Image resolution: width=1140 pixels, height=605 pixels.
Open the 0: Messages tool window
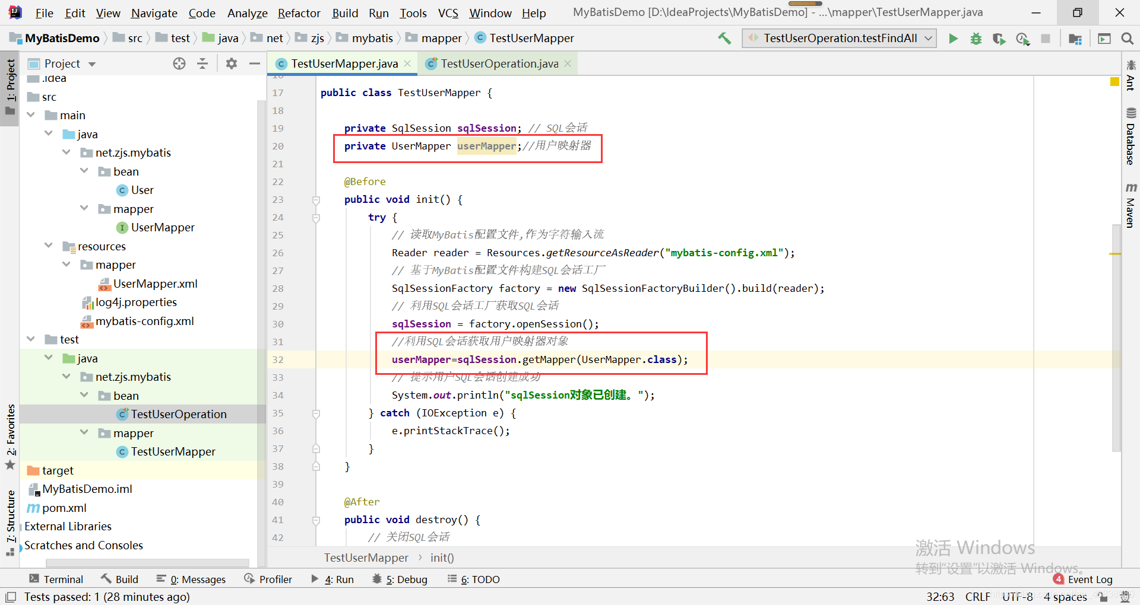191,579
